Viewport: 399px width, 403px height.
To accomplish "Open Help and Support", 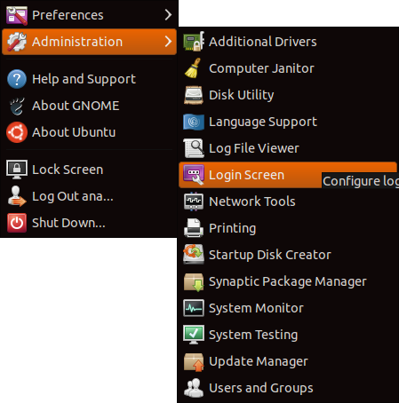I will [89, 79].
